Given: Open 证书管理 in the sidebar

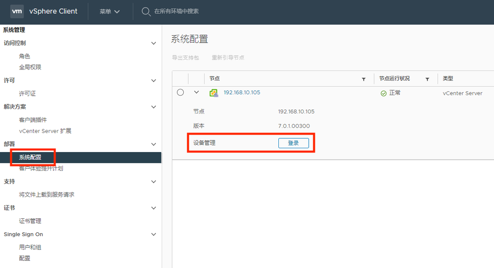Looking at the screenshot, I should pyautogui.click(x=30, y=221).
